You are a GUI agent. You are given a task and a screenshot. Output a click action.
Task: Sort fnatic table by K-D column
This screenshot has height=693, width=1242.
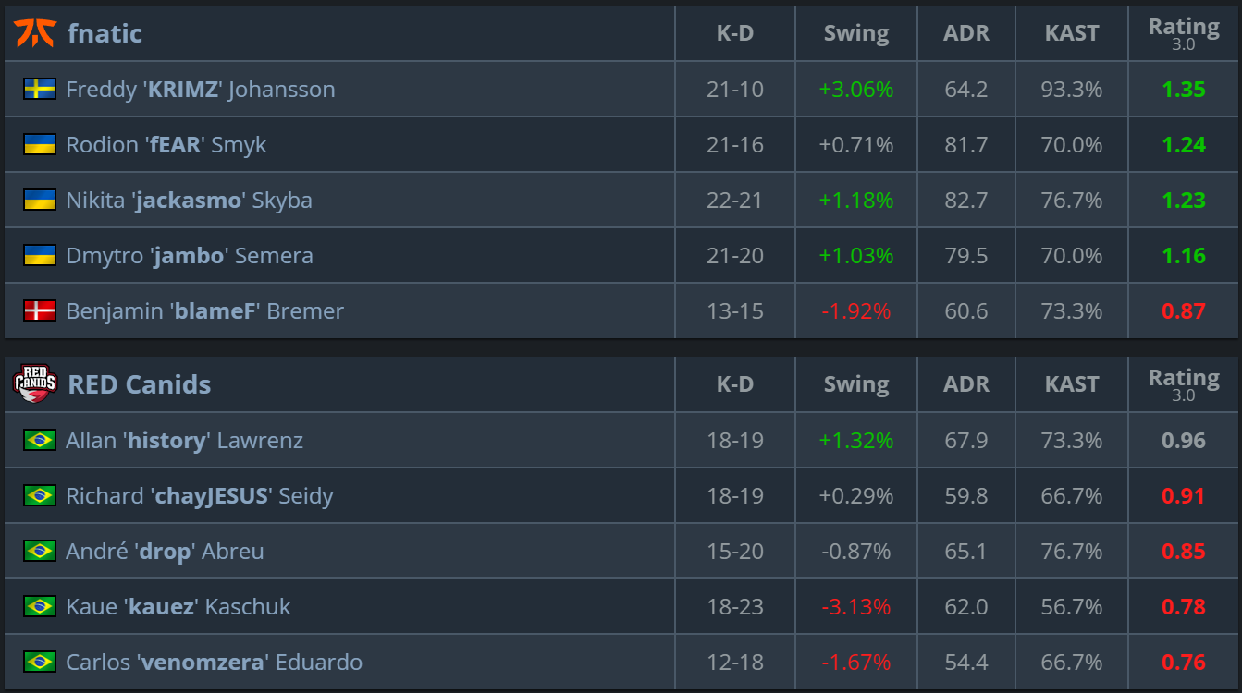coord(735,33)
